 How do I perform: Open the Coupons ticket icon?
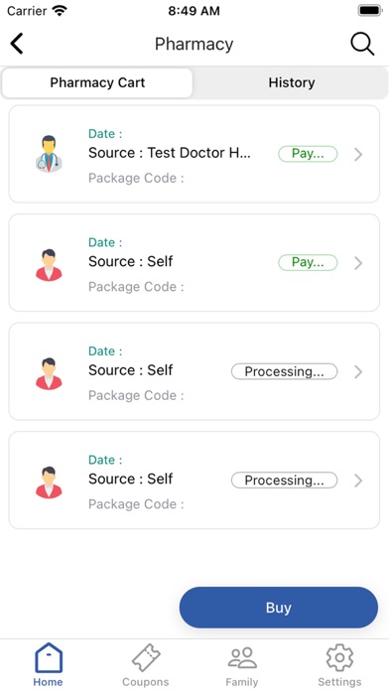click(146, 658)
